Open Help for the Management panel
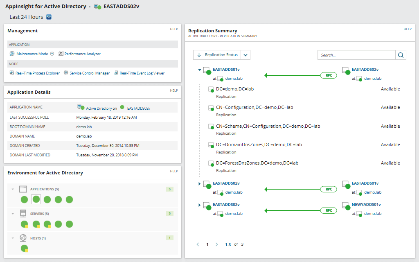 tap(174, 29)
